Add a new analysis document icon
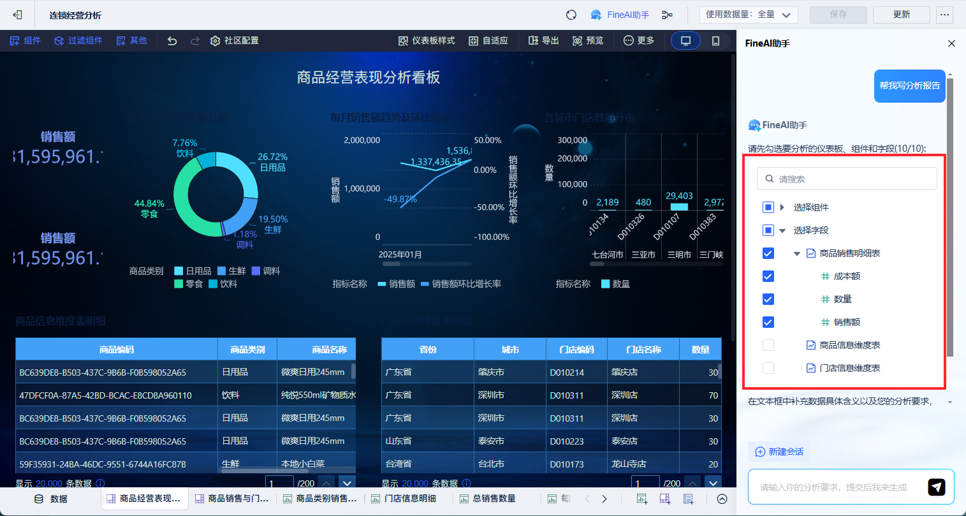966x516 pixels. (689, 499)
